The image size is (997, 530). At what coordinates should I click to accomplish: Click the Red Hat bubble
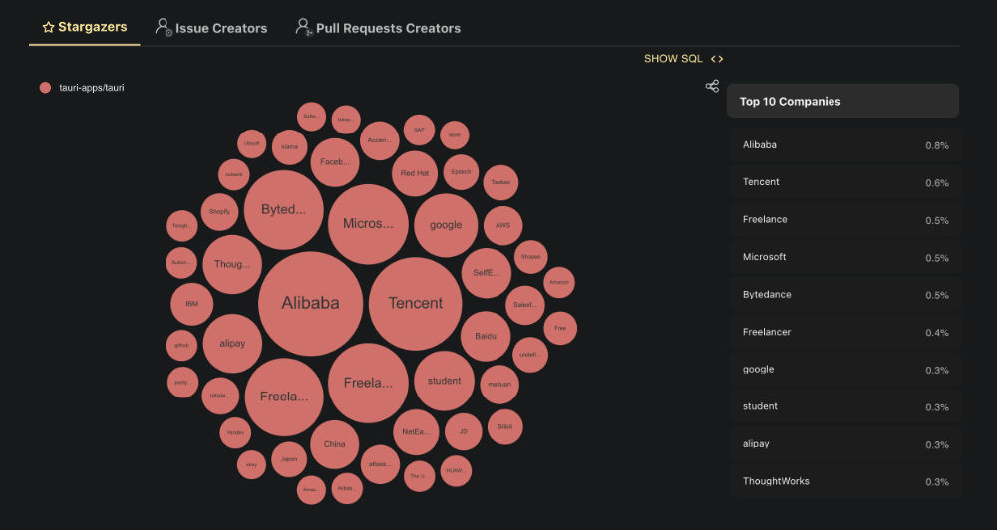[414, 173]
